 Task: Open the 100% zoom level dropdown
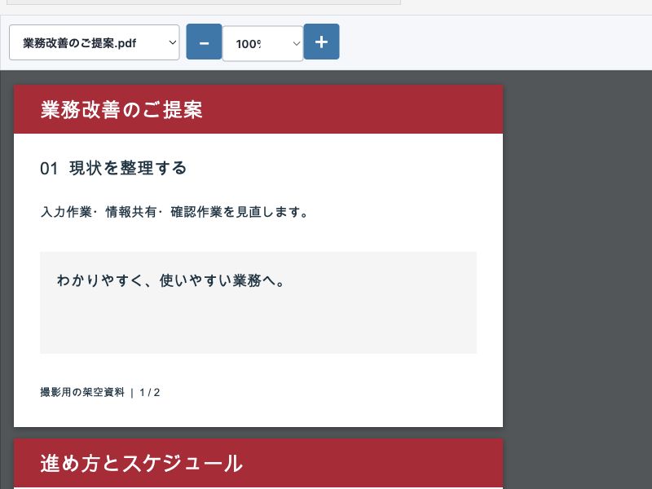(262, 44)
